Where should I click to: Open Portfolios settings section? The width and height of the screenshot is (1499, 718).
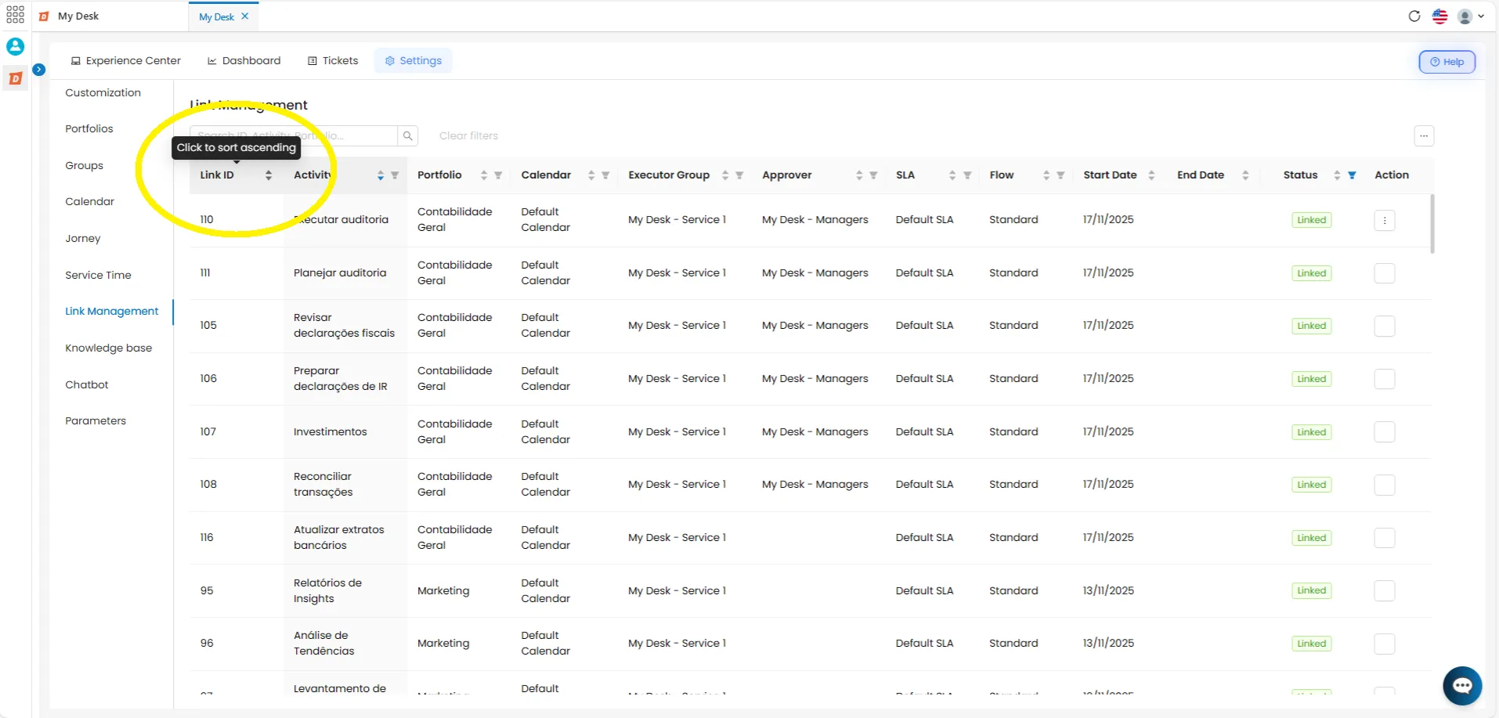pyautogui.click(x=89, y=129)
